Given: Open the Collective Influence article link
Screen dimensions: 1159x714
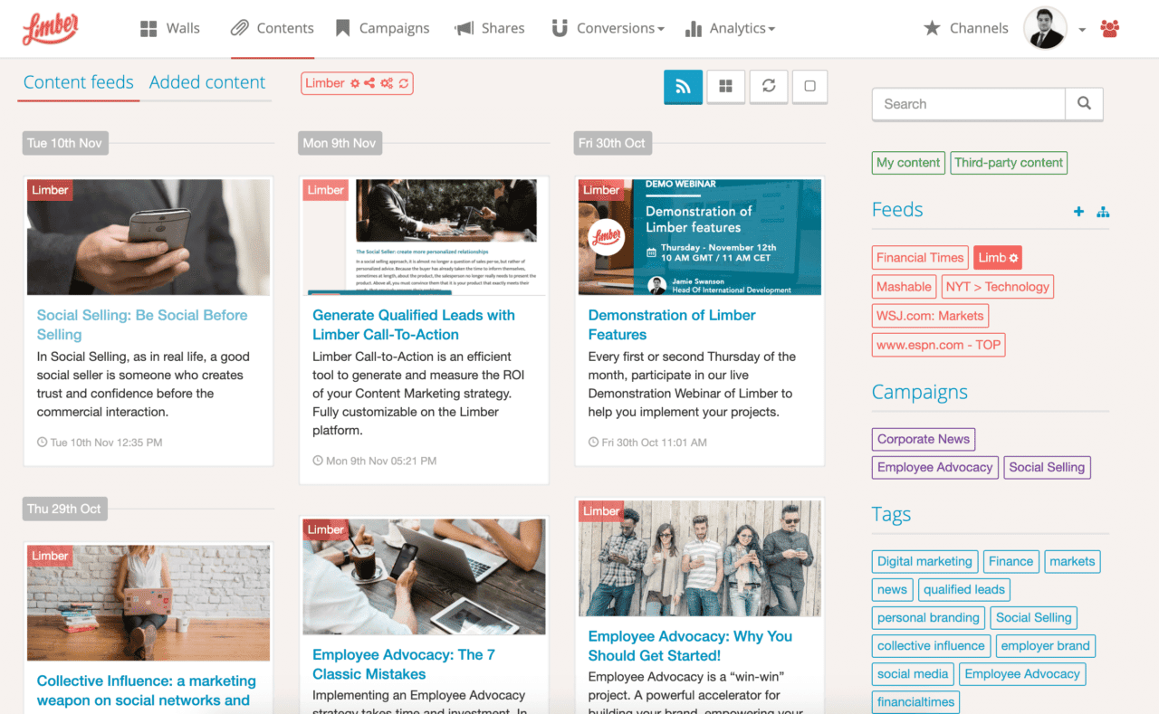Looking at the screenshot, I should (146, 690).
